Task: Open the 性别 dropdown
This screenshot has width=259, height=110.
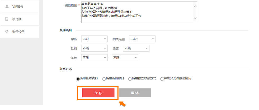Action: pyautogui.click(x=94, y=48)
